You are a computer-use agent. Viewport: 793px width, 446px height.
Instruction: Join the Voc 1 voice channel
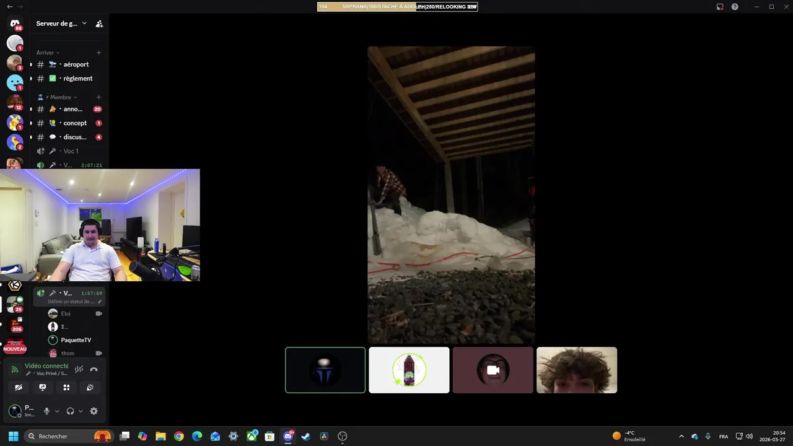[x=69, y=151]
